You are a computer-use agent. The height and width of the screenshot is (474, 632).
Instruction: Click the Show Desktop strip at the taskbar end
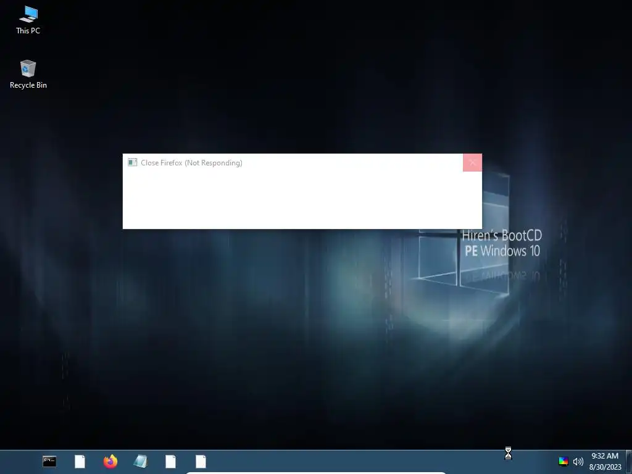point(629,462)
